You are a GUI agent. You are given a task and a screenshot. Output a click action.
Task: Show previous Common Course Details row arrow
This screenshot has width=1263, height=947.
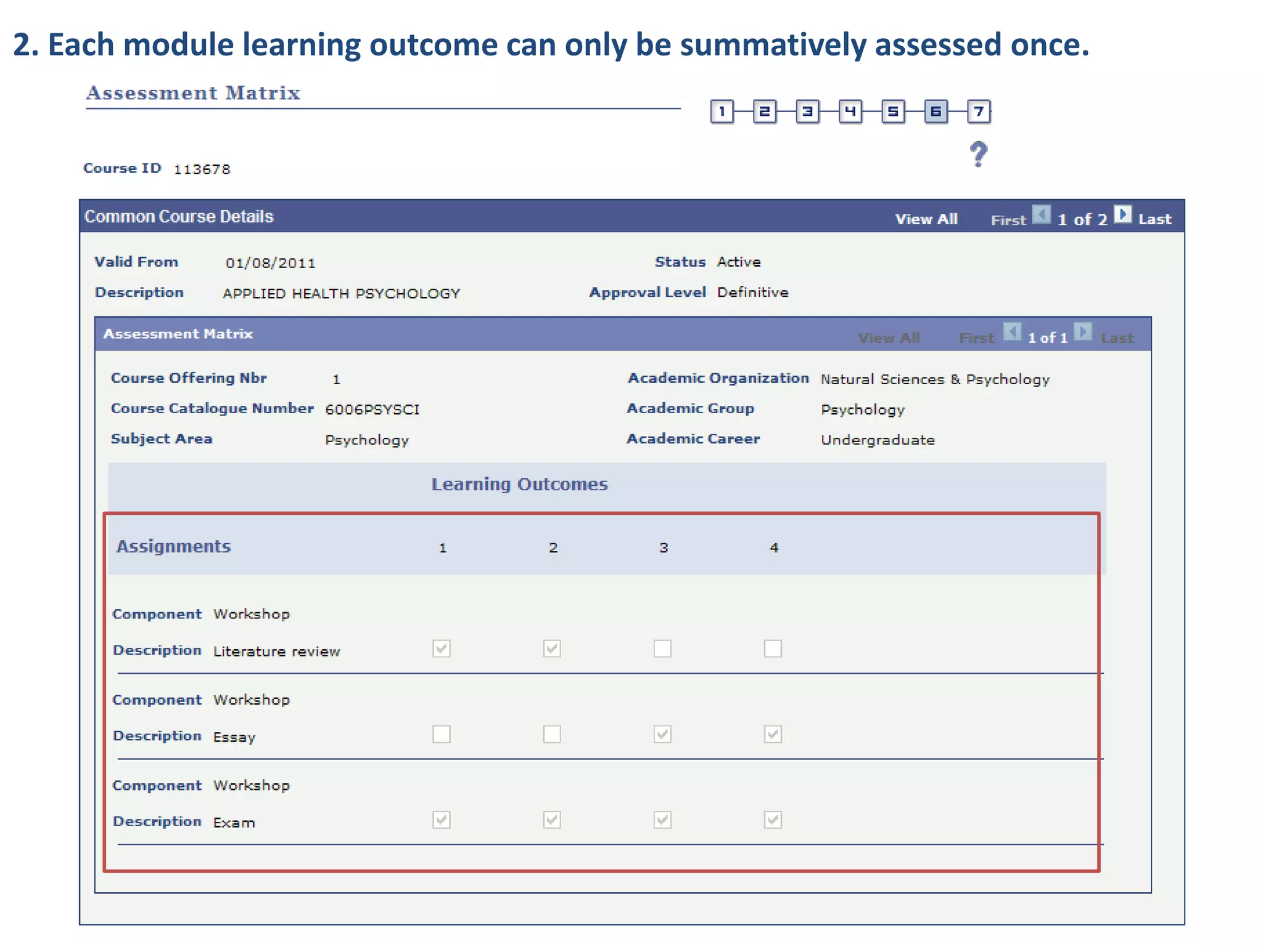[x=1042, y=215]
